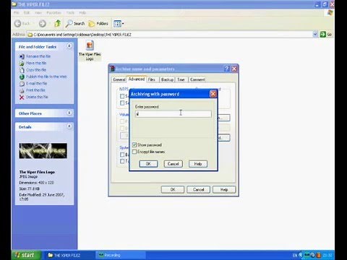Click Delete this file link
This screenshot has height=260, width=347.
click(37, 97)
